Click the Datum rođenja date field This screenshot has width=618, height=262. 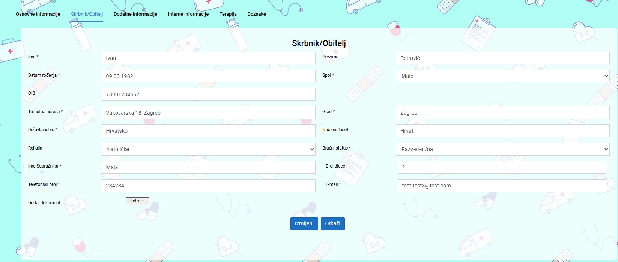coord(208,76)
